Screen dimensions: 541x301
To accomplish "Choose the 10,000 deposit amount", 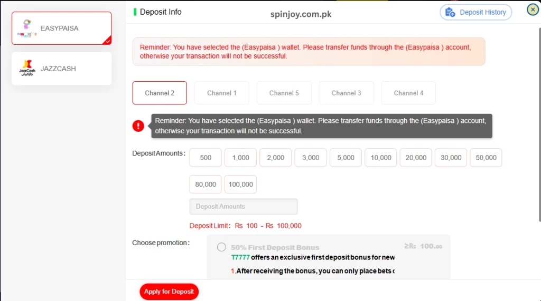I will click(x=380, y=158).
